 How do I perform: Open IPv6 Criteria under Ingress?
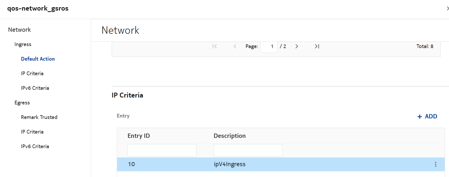(35, 88)
